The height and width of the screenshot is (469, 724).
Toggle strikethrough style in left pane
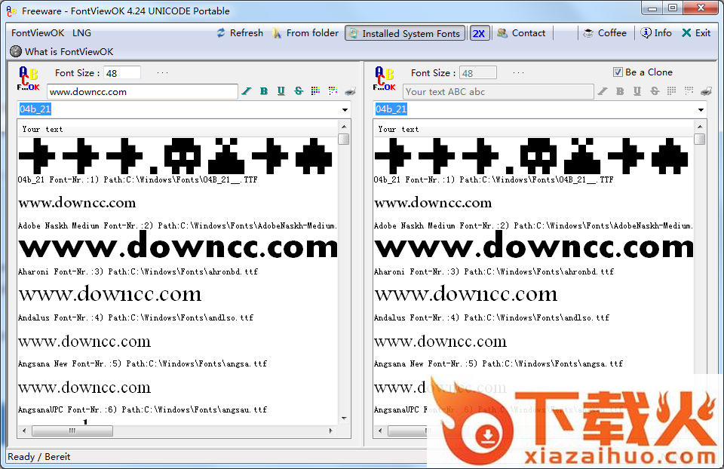[299, 91]
